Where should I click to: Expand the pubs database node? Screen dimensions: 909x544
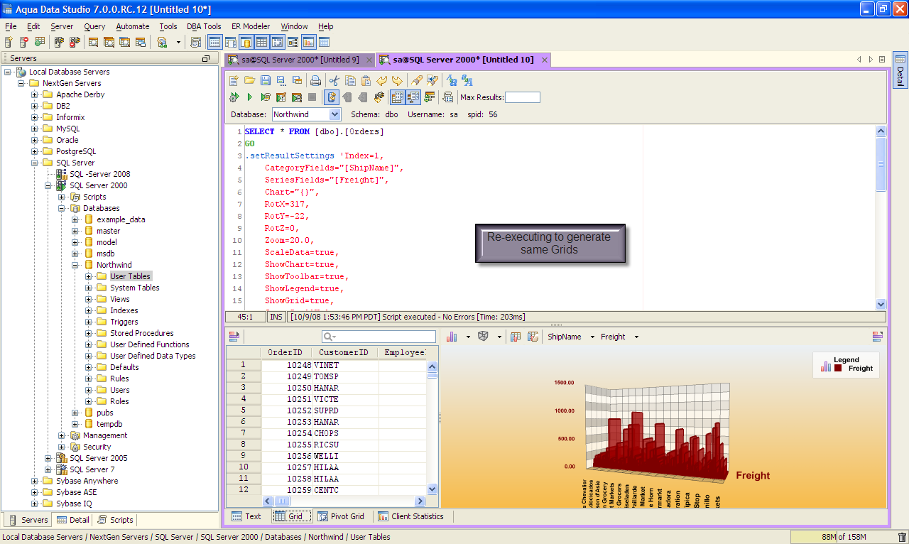(x=75, y=413)
